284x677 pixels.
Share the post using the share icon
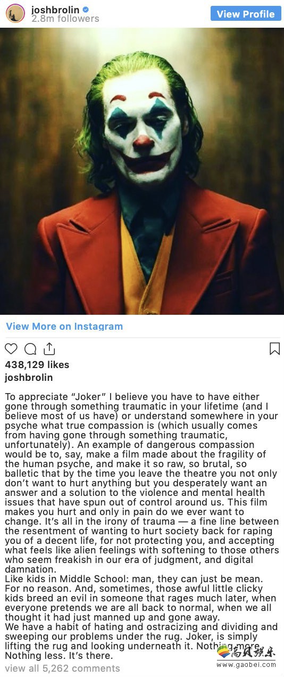pyautogui.click(x=49, y=349)
